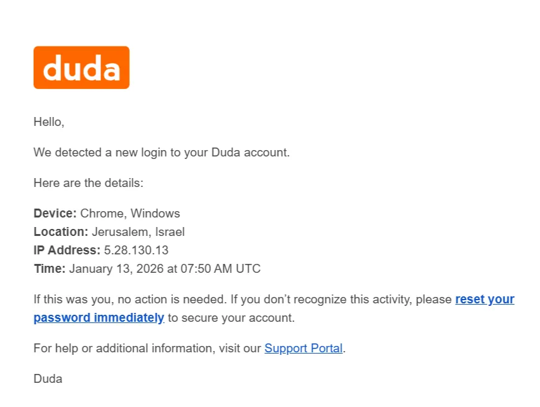The width and height of the screenshot is (540, 407).
Task: Click the new login detected sentence
Action: [x=161, y=153]
